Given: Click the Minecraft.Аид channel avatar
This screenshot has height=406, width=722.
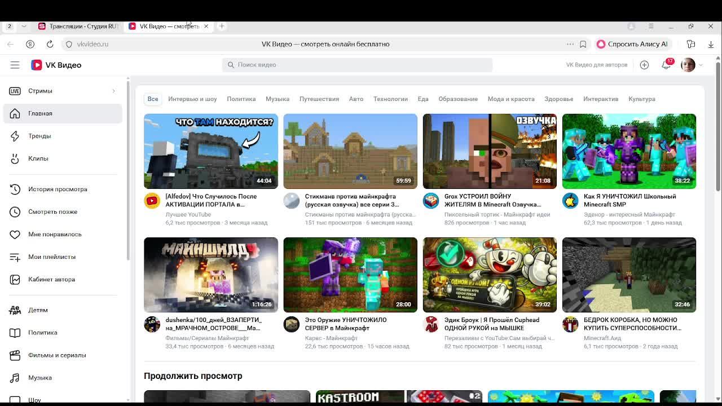Looking at the screenshot, I should [570, 324].
